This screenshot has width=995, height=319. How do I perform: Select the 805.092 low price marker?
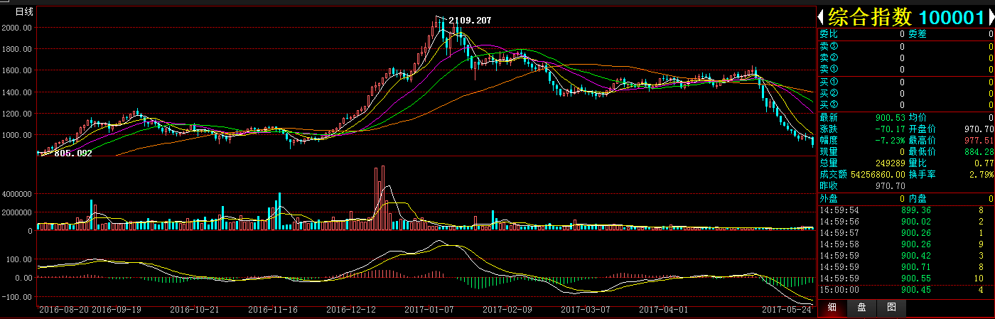tap(72, 153)
